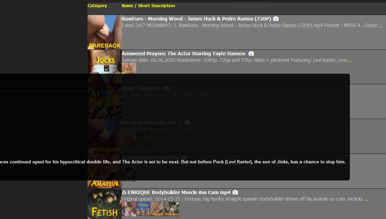Open the camera icon next to Answered Prayers

251,54
